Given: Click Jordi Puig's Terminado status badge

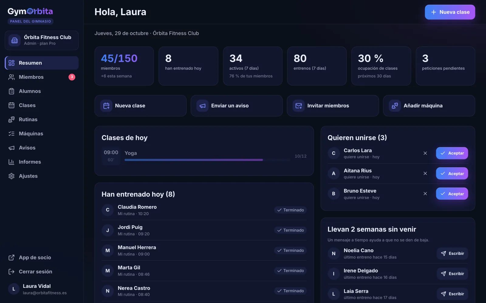Looking at the screenshot, I should 290,230.
